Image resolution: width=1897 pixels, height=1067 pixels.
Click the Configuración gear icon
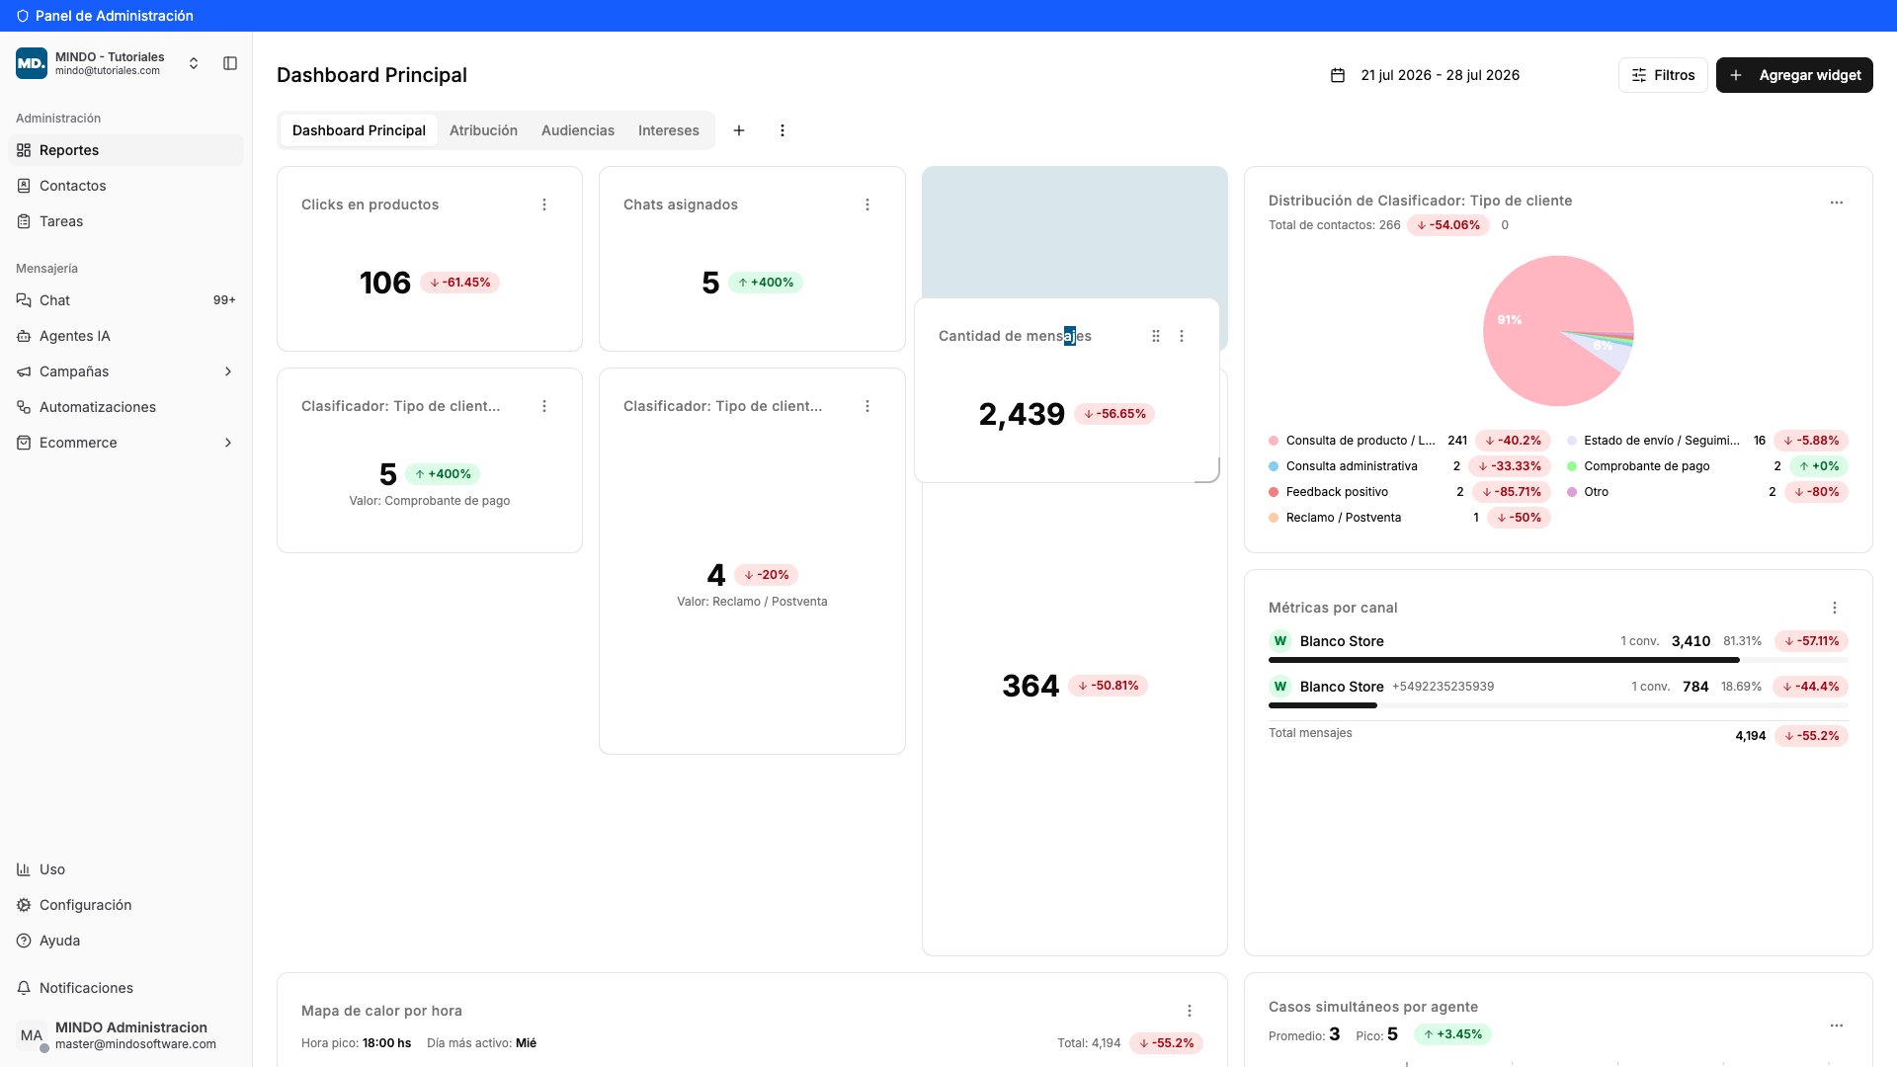coord(24,905)
